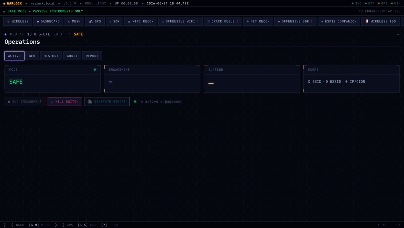Open Wireless IDS shield icon
This screenshot has width=404, height=228.
pos(367,22)
